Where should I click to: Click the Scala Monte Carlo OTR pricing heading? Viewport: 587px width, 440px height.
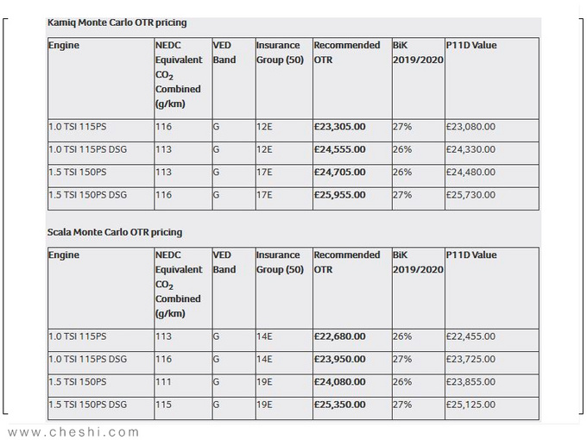(115, 232)
